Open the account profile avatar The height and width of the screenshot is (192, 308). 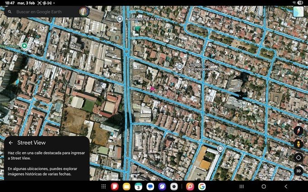(x=83, y=12)
